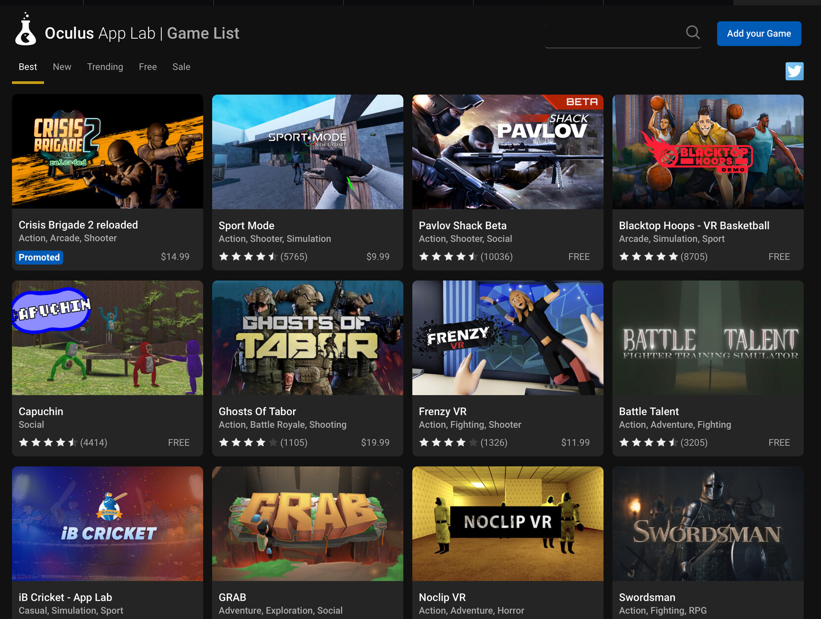Open the Sport Mode cover image
This screenshot has width=821, height=619.
[308, 152]
